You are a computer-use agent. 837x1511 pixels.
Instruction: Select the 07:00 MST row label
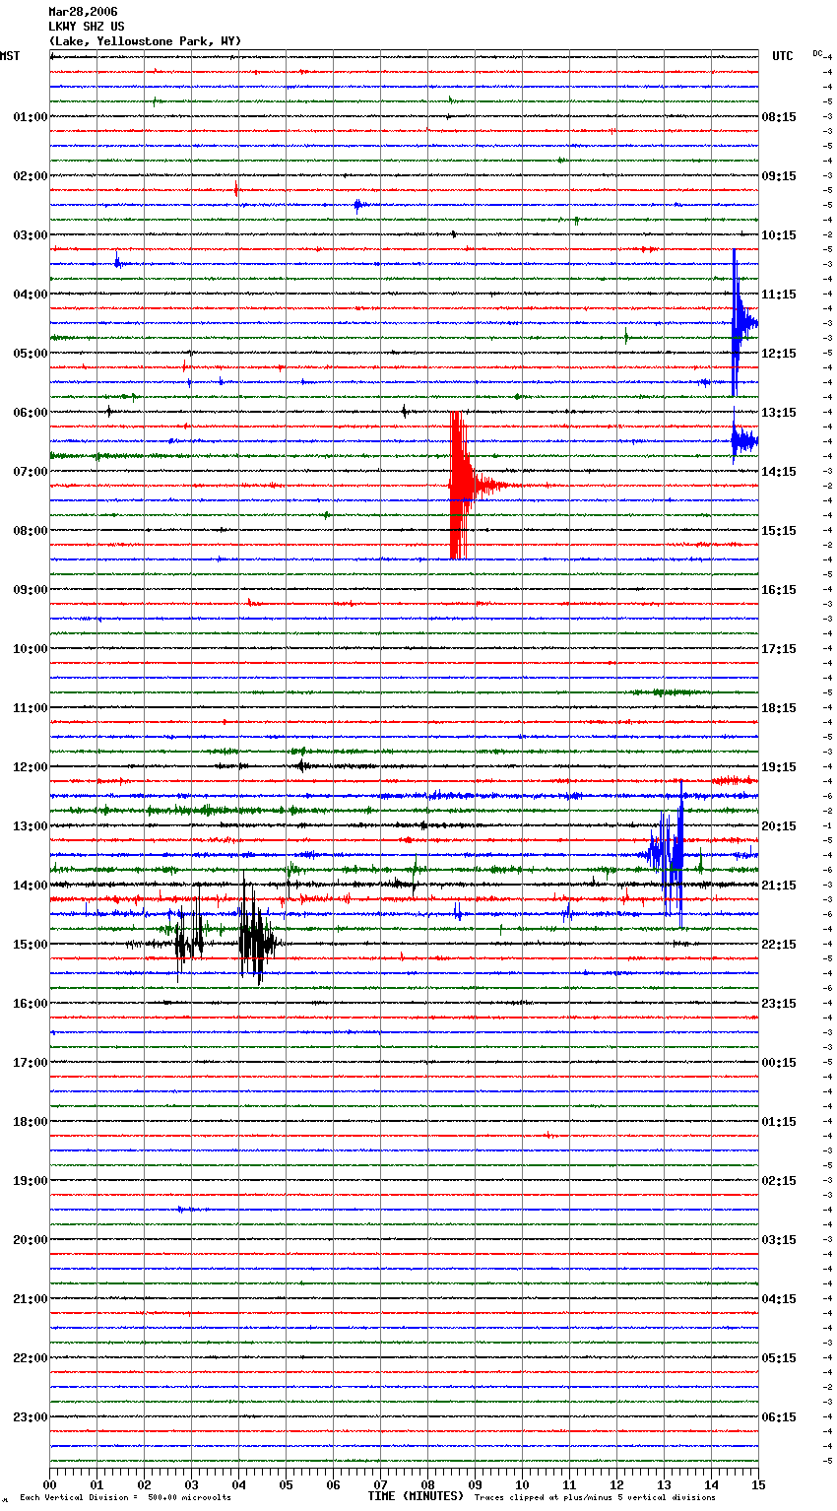coord(31,472)
